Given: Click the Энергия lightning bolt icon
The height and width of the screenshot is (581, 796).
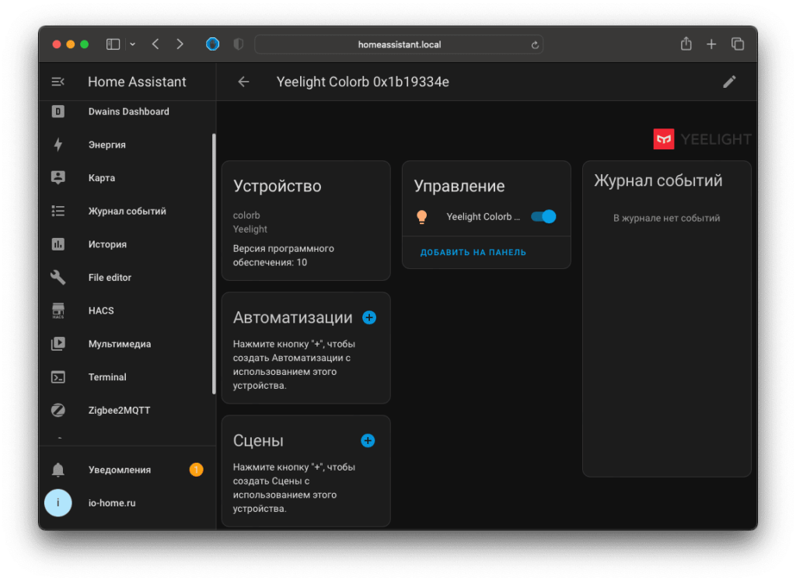Looking at the screenshot, I should 58,145.
